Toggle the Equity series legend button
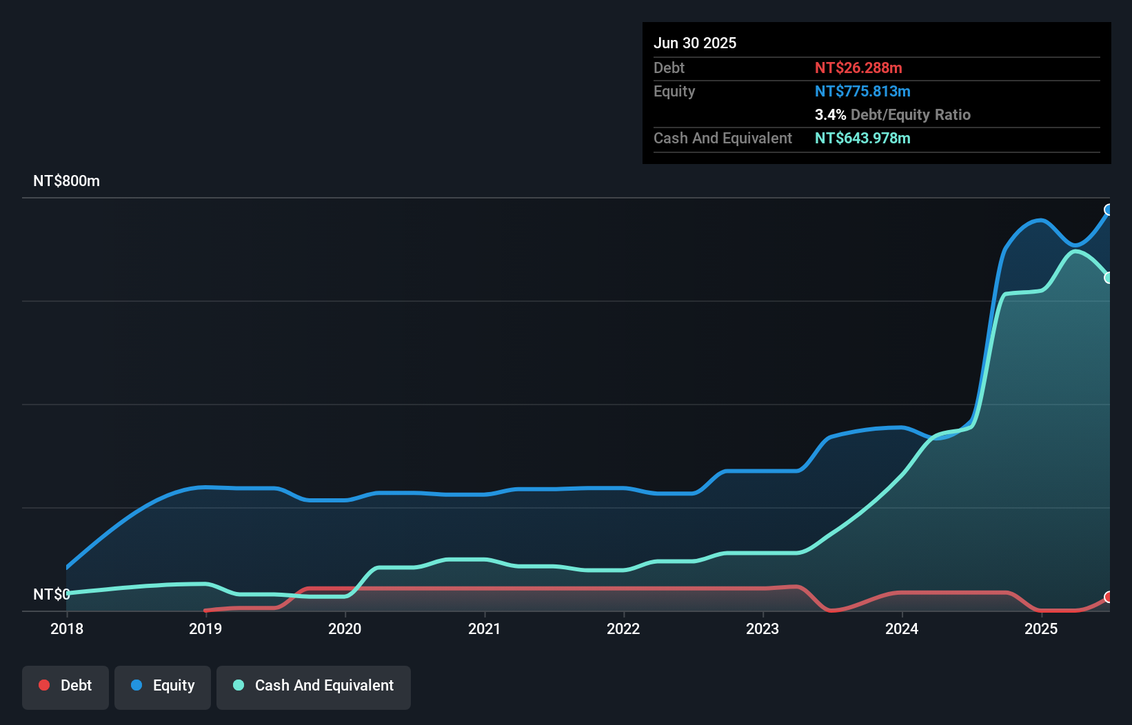The image size is (1132, 725). tap(163, 687)
